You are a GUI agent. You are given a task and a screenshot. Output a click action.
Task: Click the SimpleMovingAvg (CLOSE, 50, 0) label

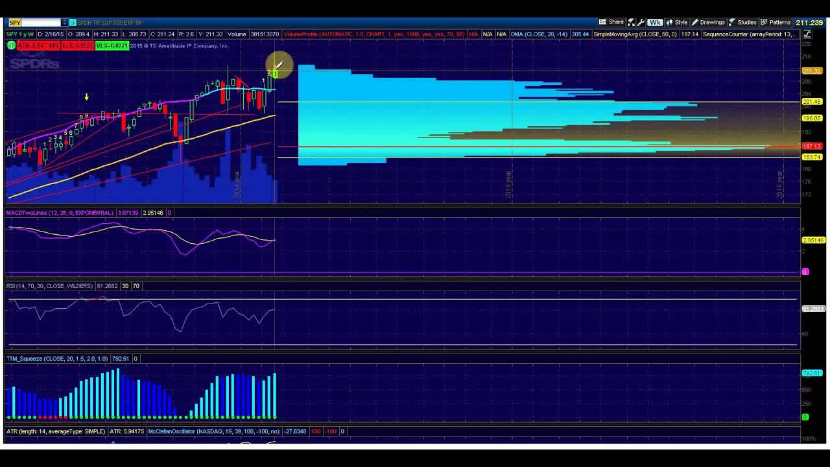click(634, 34)
